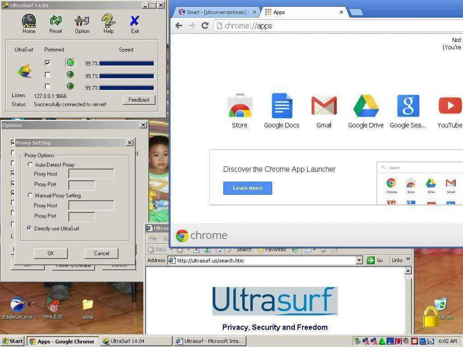Viewport: 463px width, 347px height.
Task: Switch to UltraSurf 14.04 taskbar item
Action: [136, 342]
